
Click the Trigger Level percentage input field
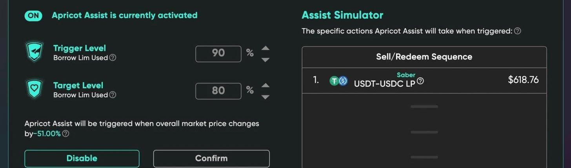coord(218,54)
